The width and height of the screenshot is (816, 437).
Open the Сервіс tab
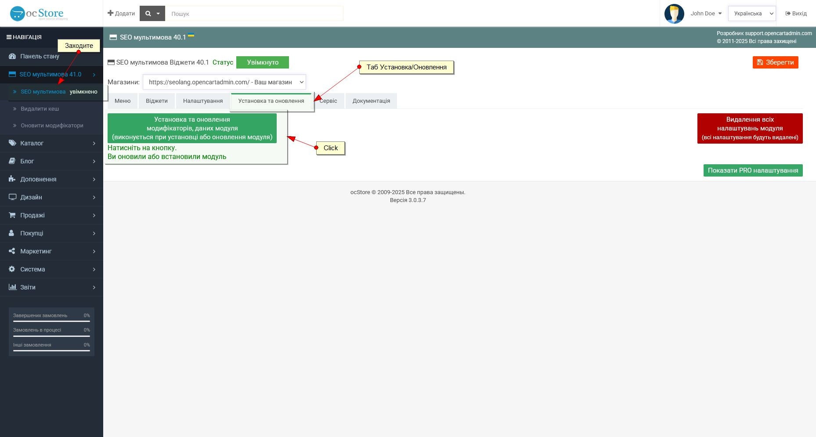point(329,101)
